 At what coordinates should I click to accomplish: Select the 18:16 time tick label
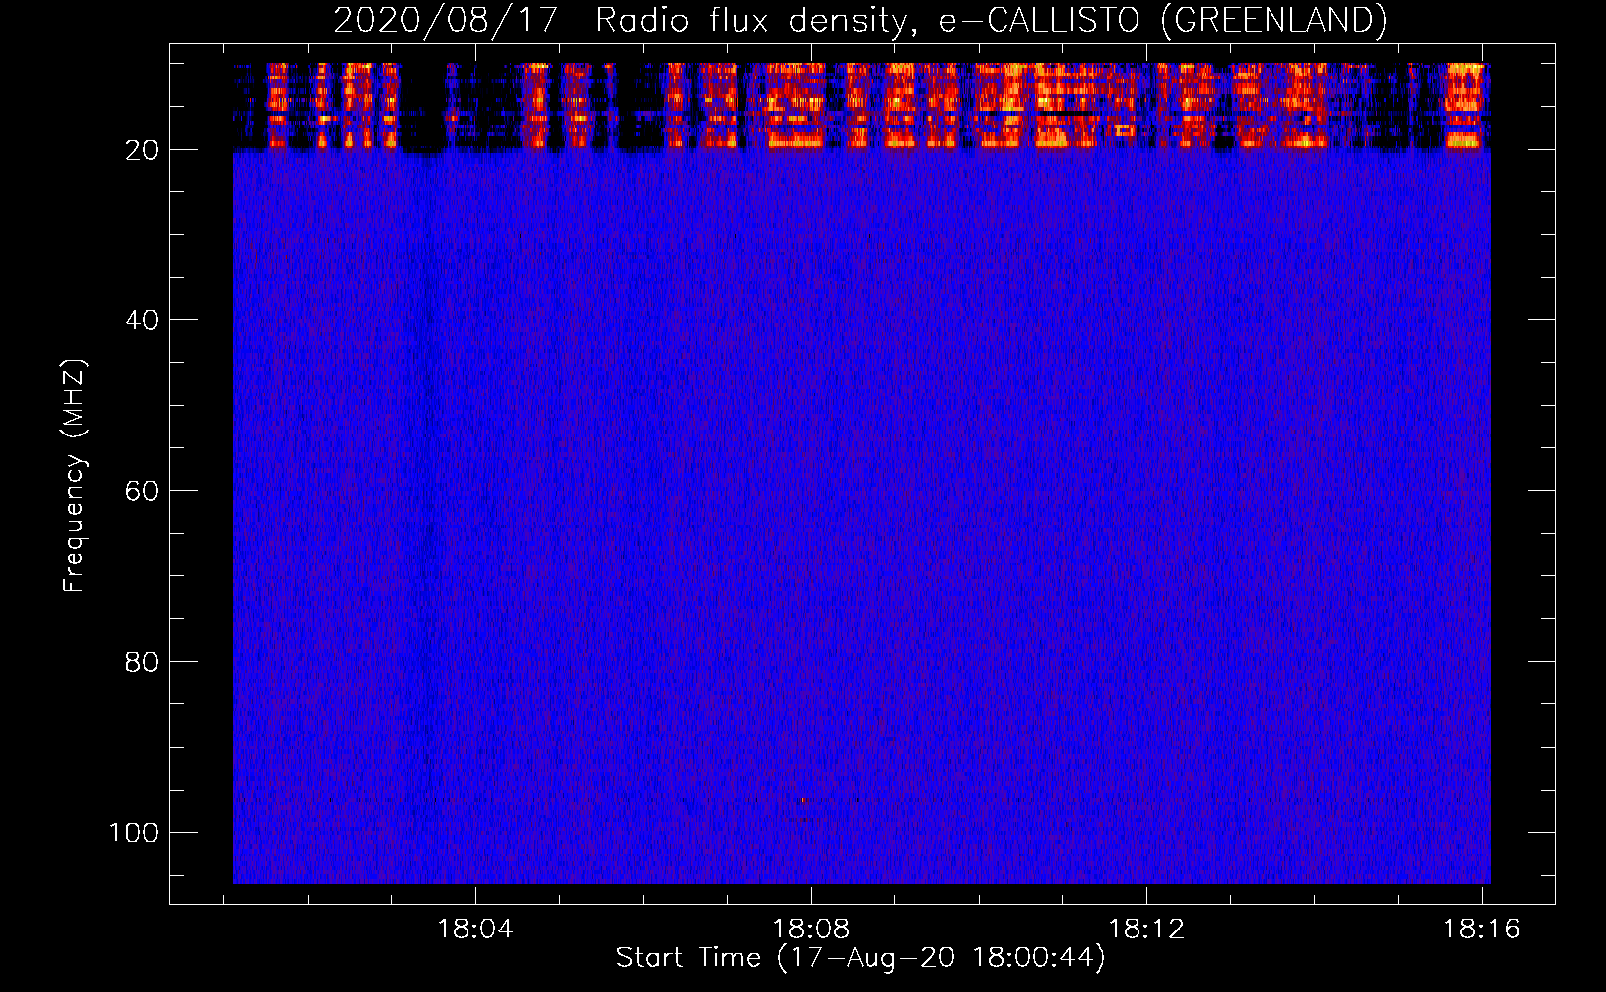click(x=1482, y=930)
